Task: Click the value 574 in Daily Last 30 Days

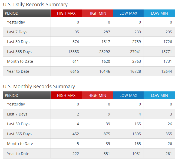Action: point(76,42)
